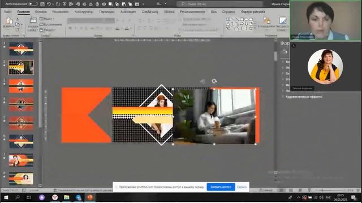Image resolution: width=362 pixels, height=203 pixels.
Task: Toggle the Автосохранение switch
Action: [33, 4]
